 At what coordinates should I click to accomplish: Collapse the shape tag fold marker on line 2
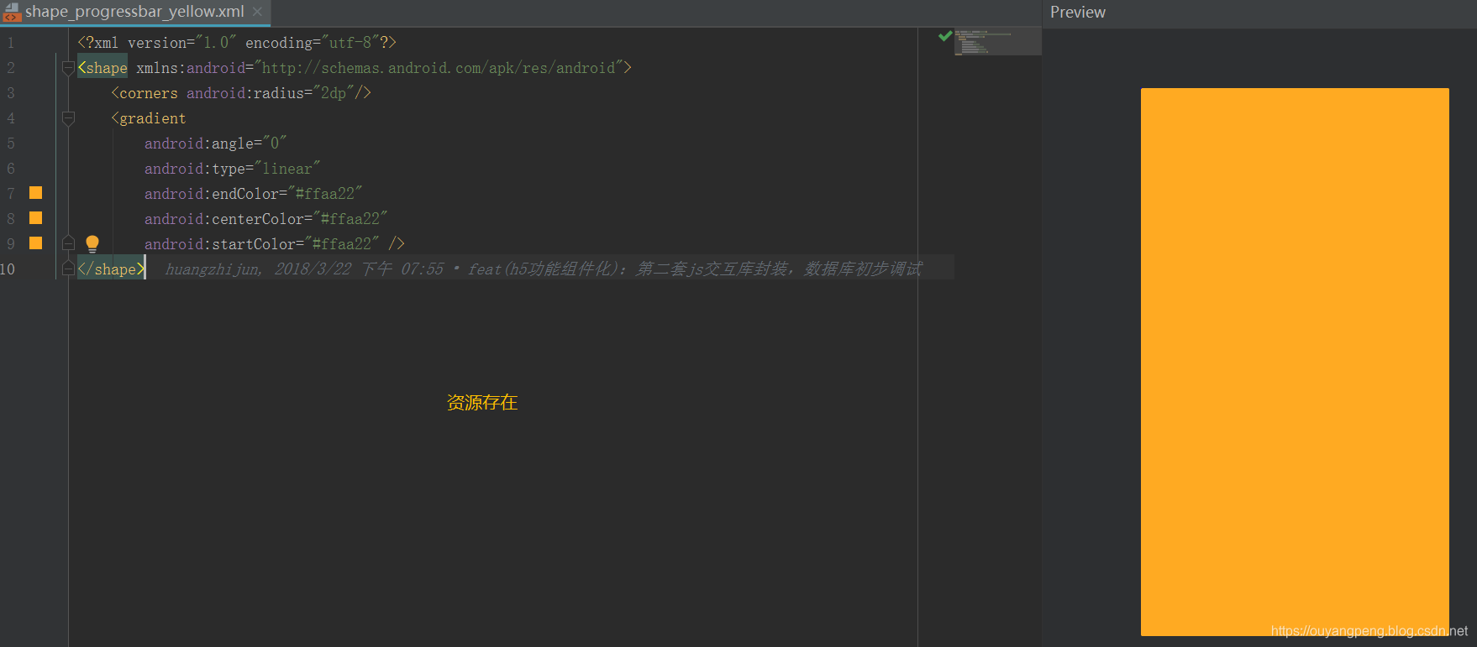[68, 68]
